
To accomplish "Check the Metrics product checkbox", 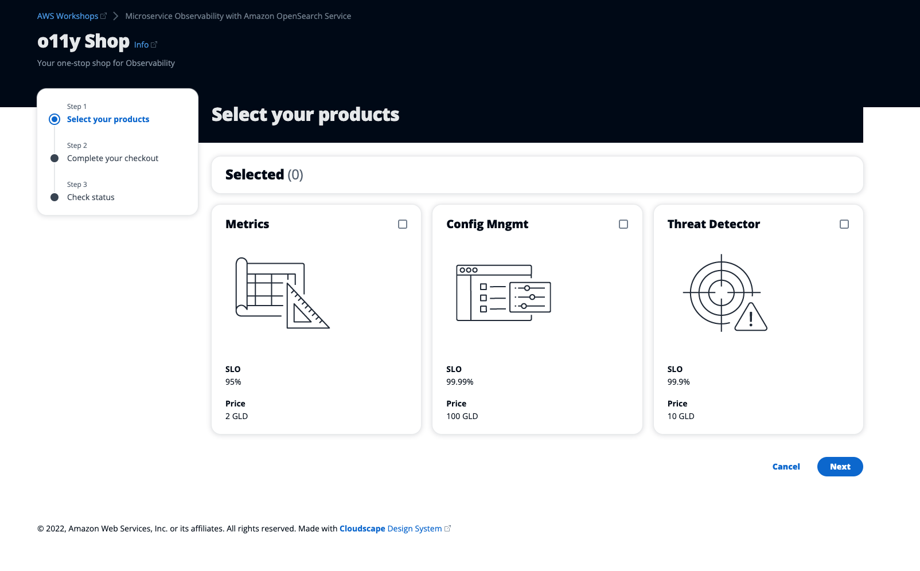I will click(402, 224).
